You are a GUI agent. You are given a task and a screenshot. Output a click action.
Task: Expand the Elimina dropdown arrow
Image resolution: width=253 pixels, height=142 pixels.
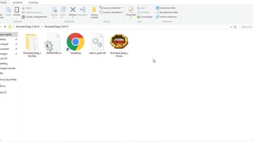[73, 17]
